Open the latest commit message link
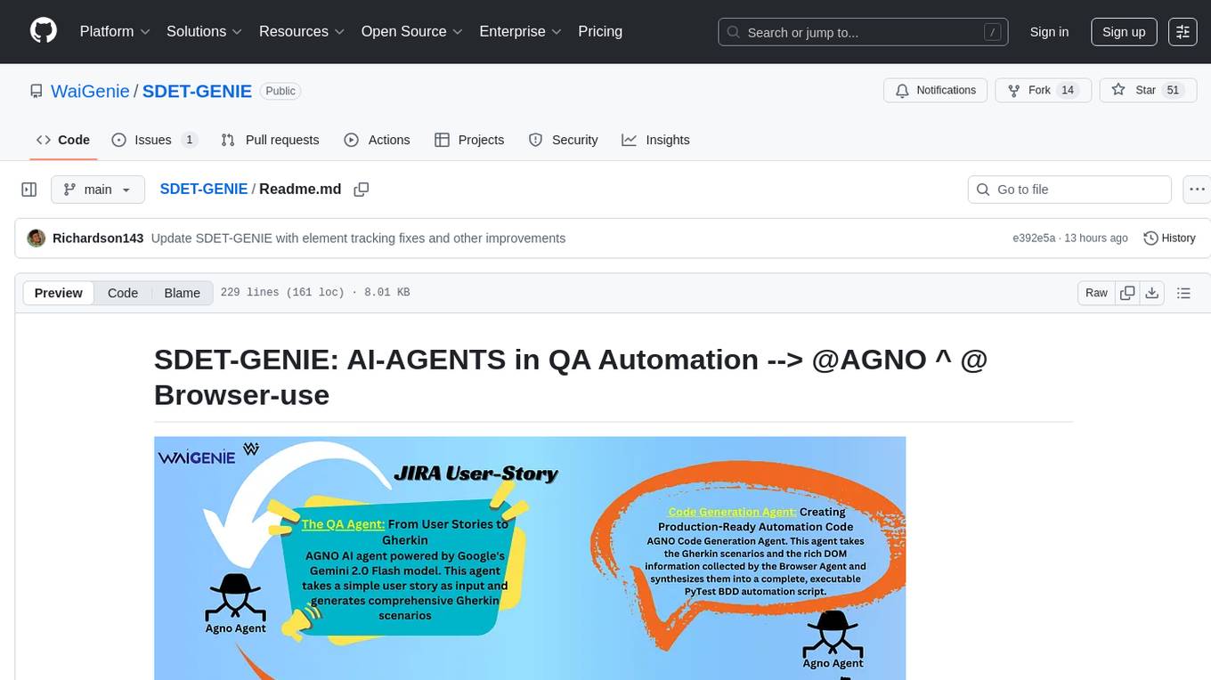Image resolution: width=1211 pixels, height=680 pixels. tap(358, 238)
